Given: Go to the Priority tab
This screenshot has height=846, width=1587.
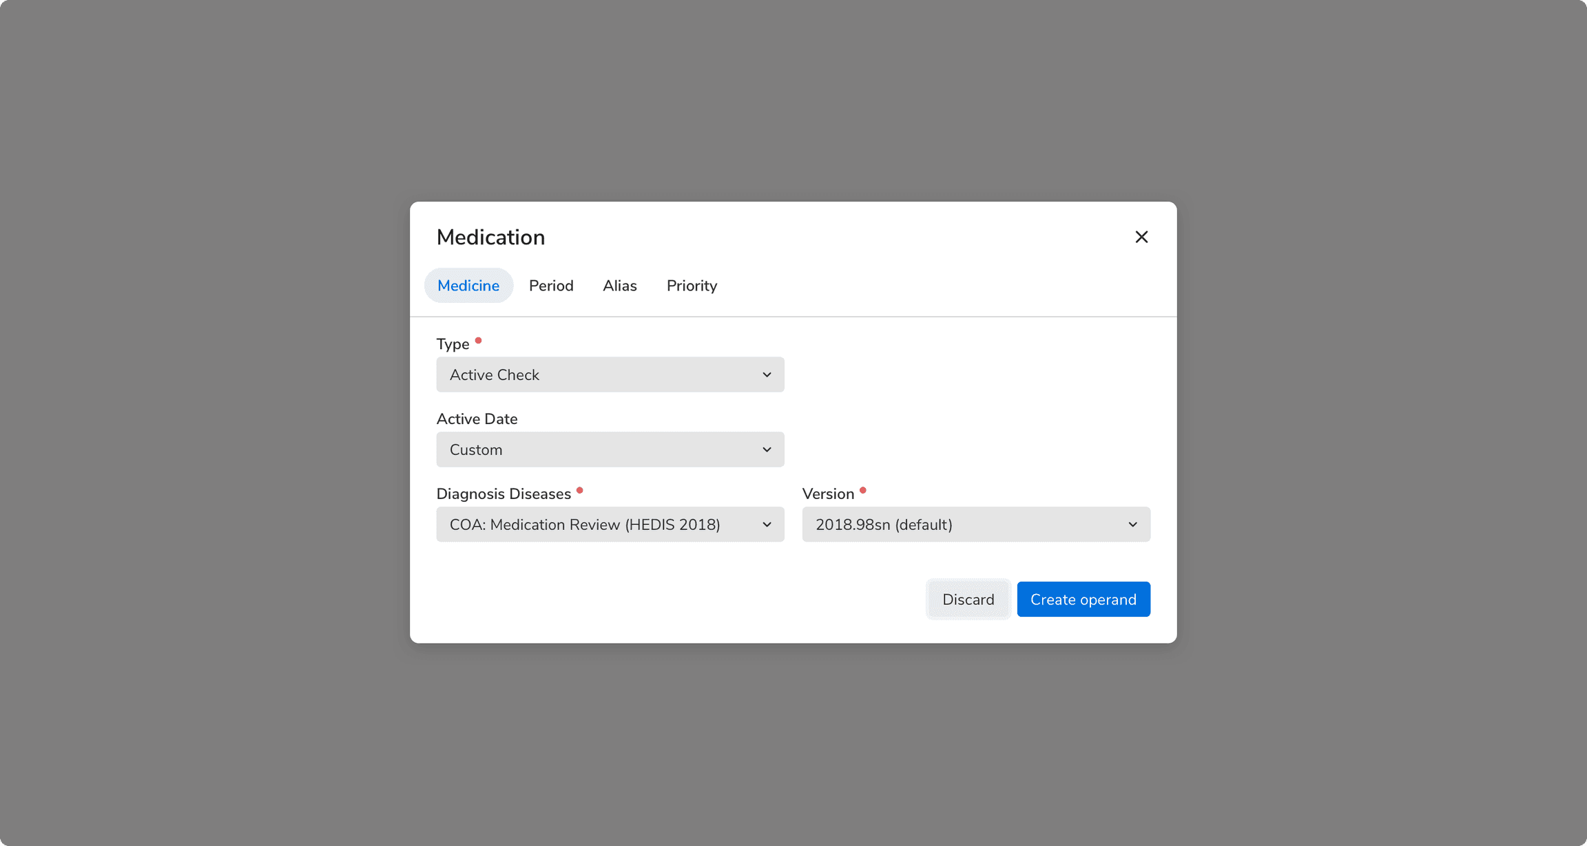Looking at the screenshot, I should coord(692,286).
